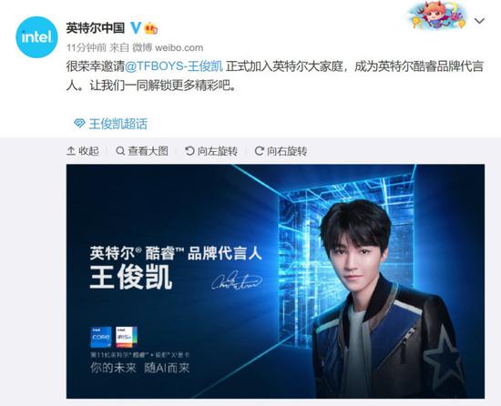Click the clockwise rotate arrow icon
The height and width of the screenshot is (406, 501).
(259, 150)
